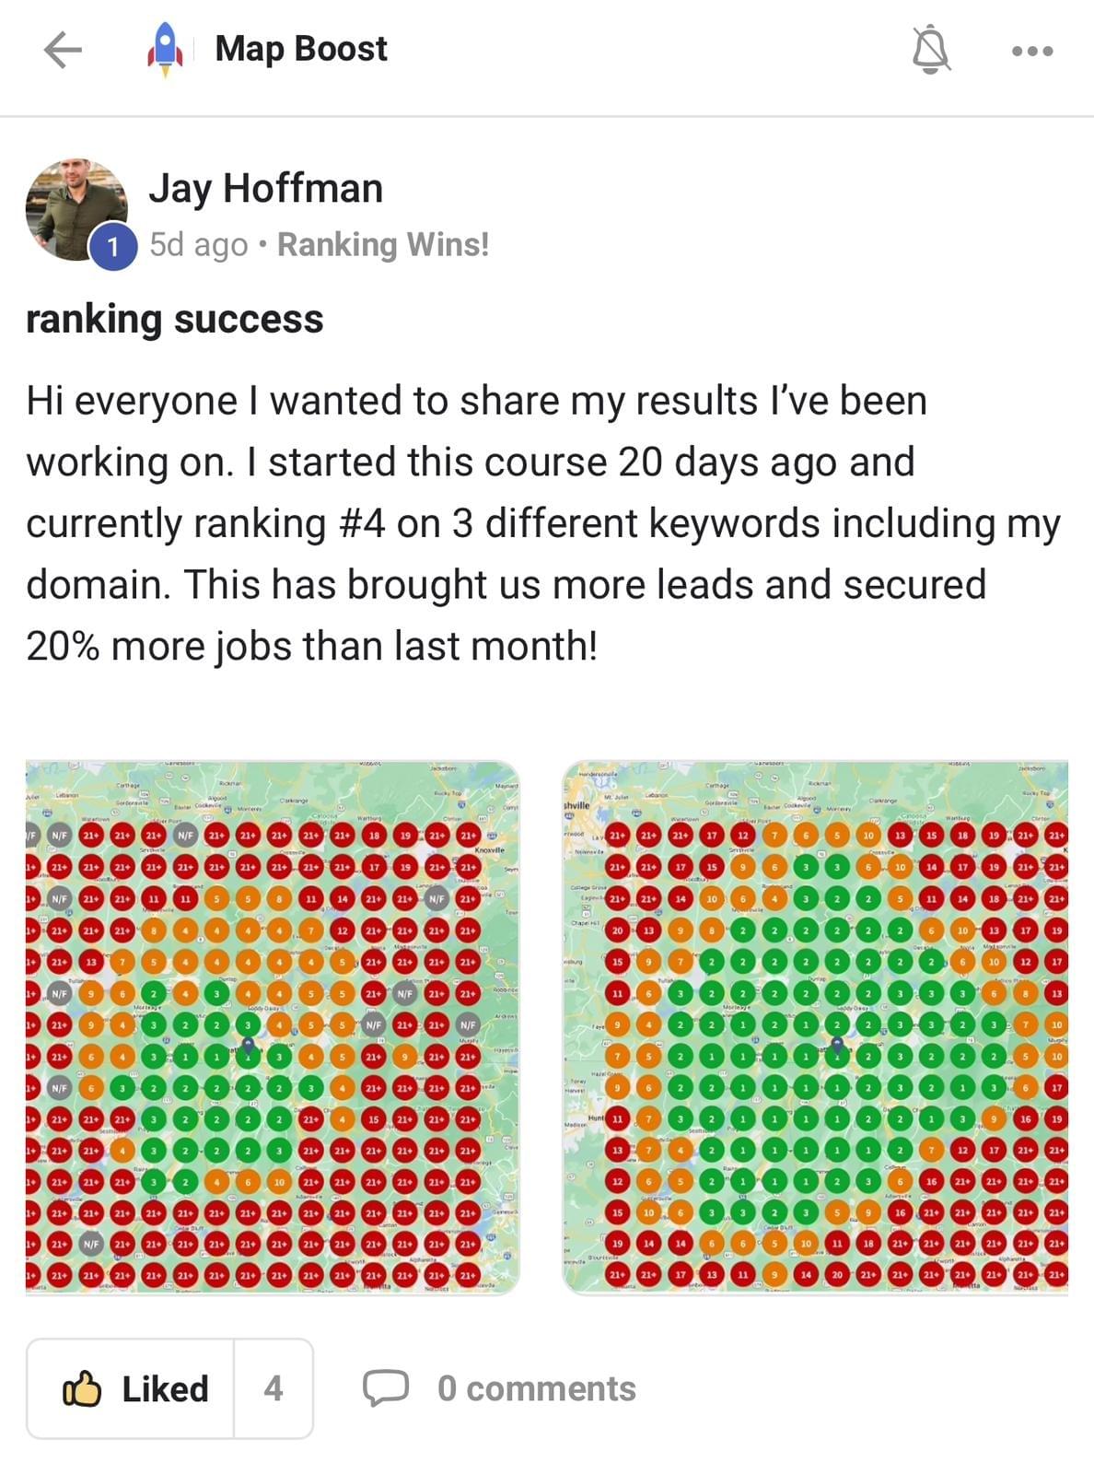Open the left ranking map image
Viewport: 1094px width, 1474px height.
(x=273, y=1026)
